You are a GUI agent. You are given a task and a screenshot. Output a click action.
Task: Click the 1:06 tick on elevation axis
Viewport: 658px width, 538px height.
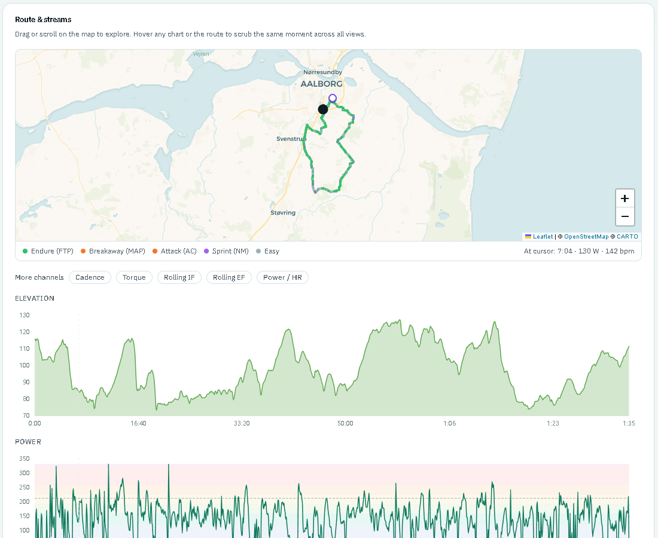tap(449, 423)
